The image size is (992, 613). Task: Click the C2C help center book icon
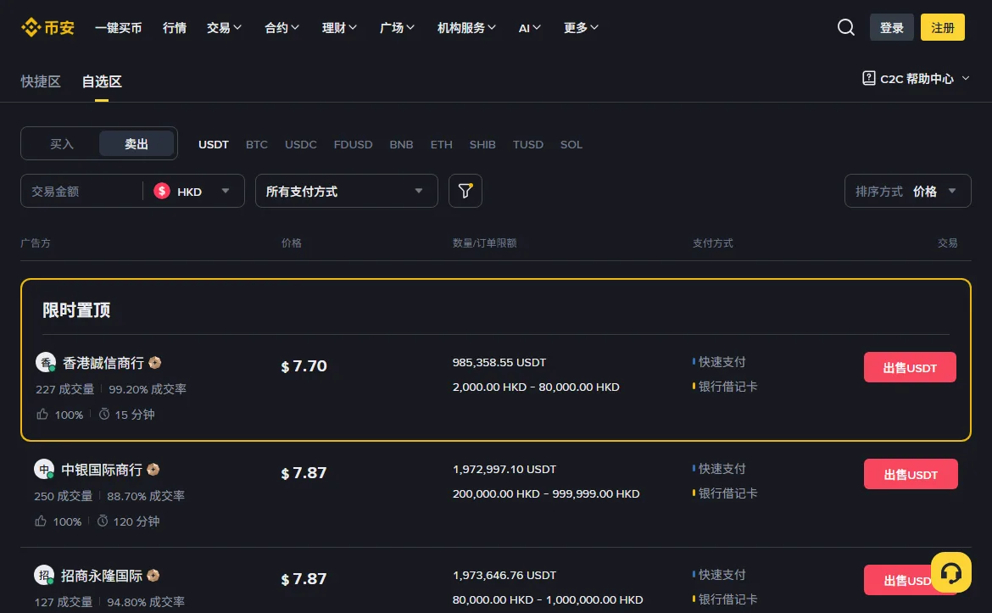coord(868,78)
